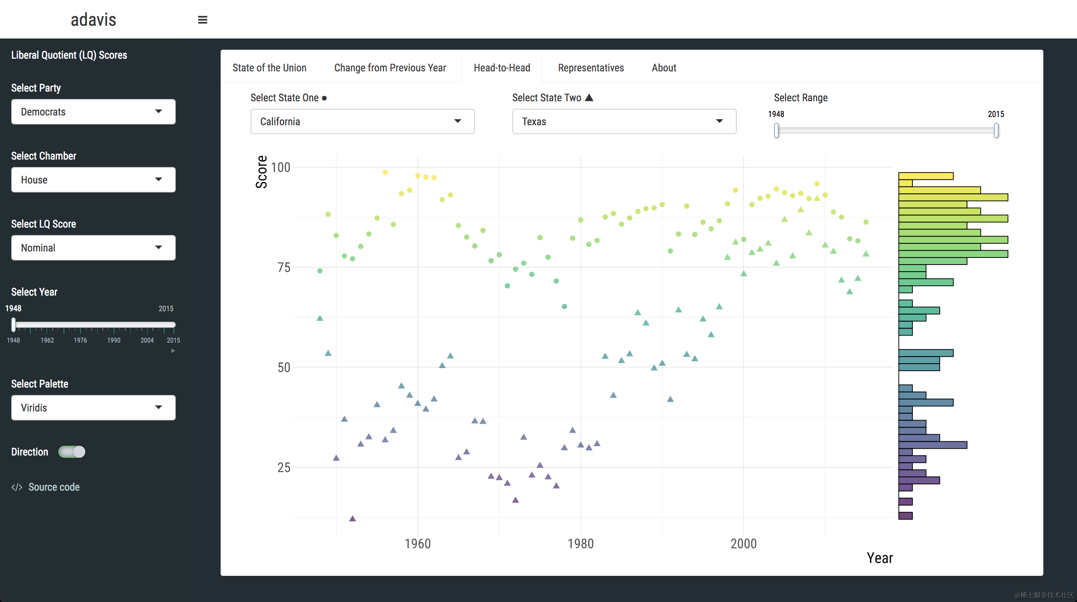The width and height of the screenshot is (1077, 602).
Task: Click the topmost yellow histogram bar
Action: coord(926,176)
